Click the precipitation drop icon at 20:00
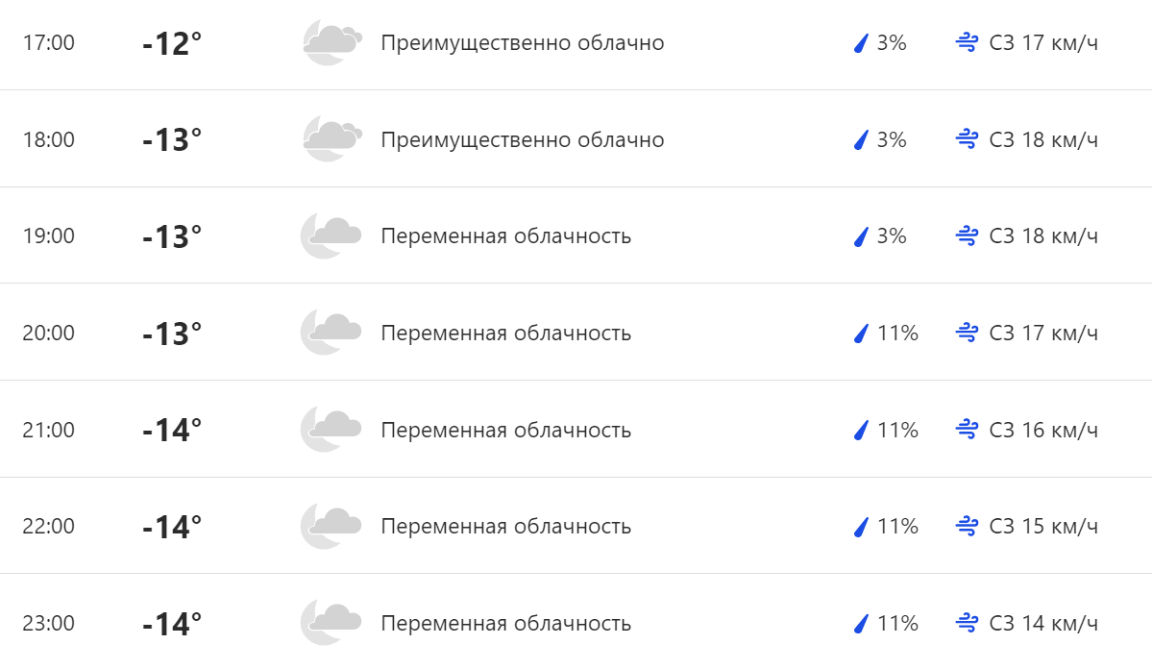The image size is (1152, 669). 861,334
